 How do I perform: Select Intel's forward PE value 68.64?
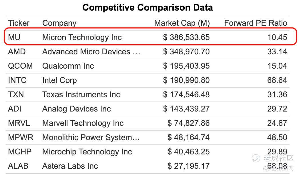(277, 80)
